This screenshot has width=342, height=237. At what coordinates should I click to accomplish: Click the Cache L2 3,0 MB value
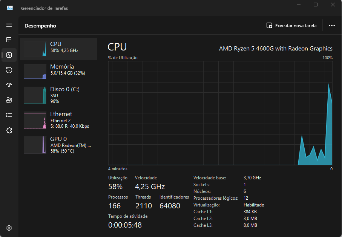pos(250,219)
